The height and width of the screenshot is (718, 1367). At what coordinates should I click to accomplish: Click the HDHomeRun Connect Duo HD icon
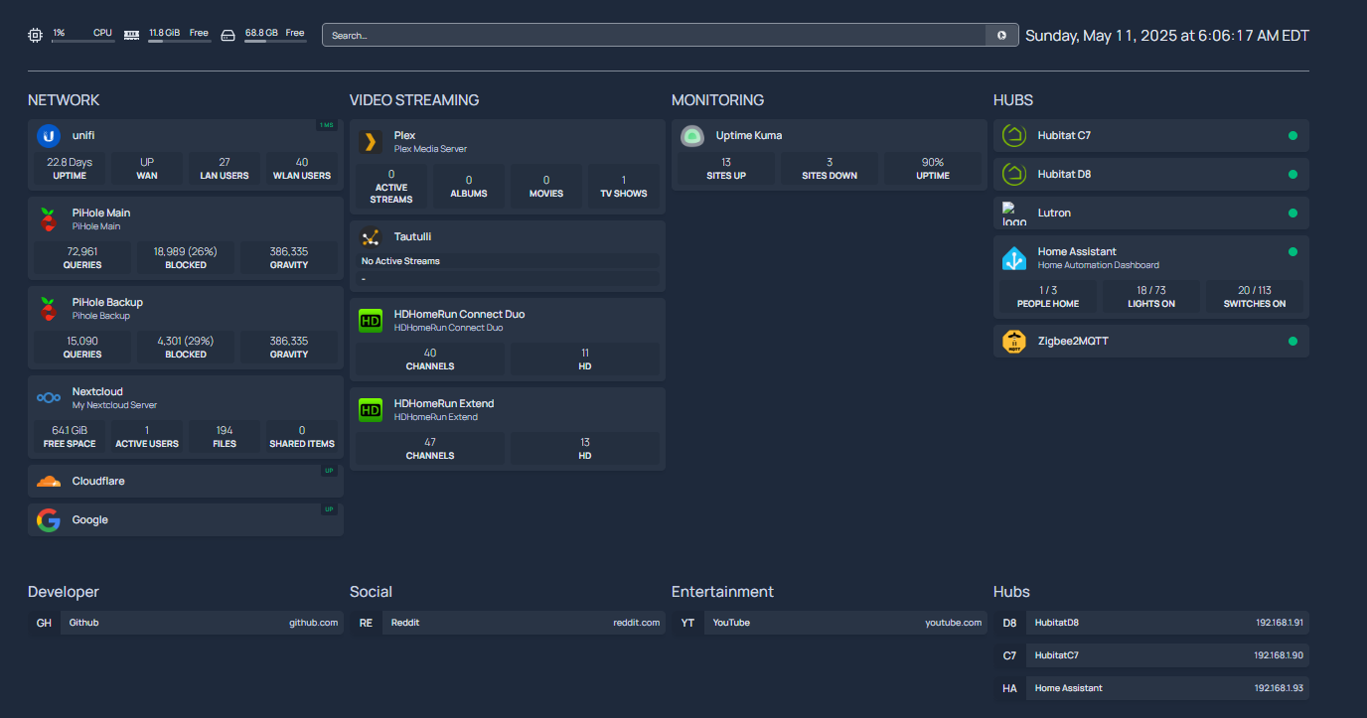371,321
